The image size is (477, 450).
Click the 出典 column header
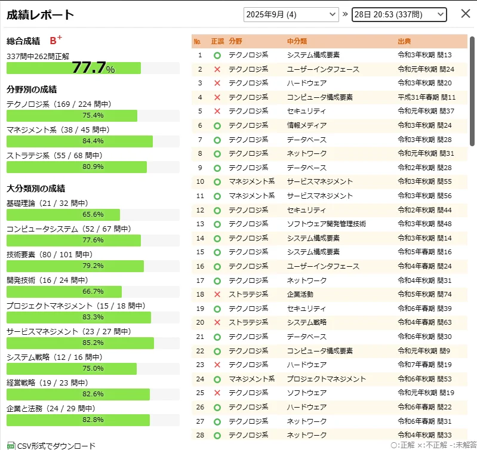tap(404, 41)
